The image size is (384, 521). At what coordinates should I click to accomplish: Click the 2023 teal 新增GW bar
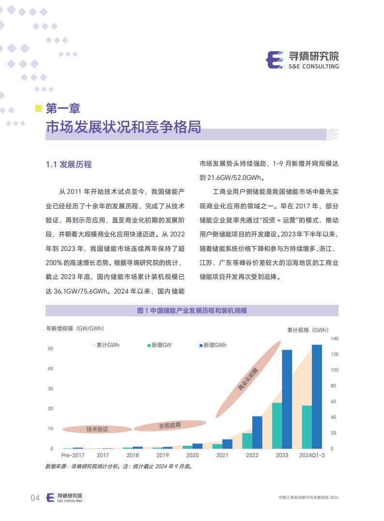[x=277, y=426]
